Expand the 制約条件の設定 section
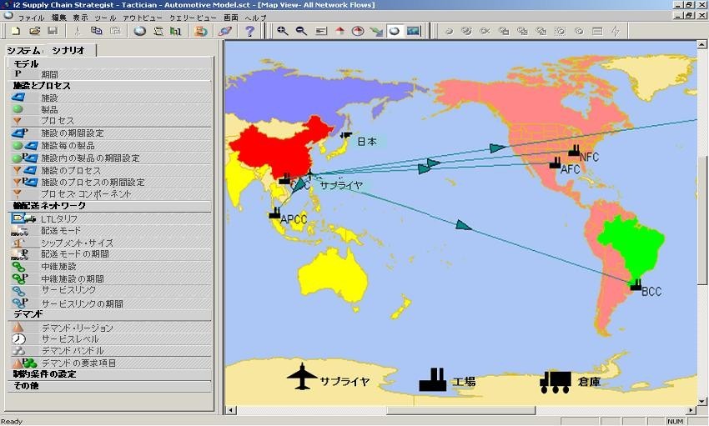The width and height of the screenshot is (709, 426). tap(44, 374)
